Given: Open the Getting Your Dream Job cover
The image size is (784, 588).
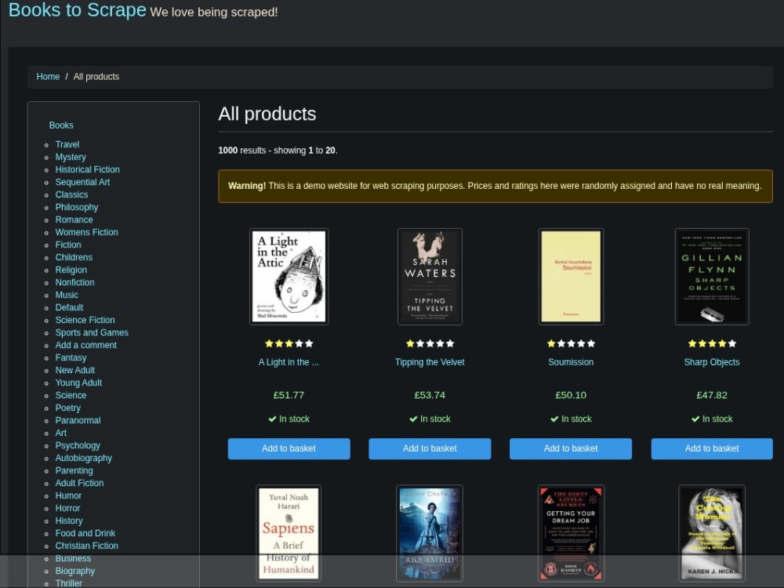Looking at the screenshot, I should 571,533.
